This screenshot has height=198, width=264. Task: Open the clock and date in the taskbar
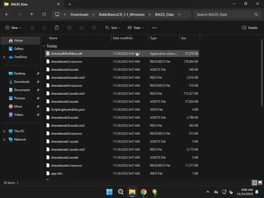(x=245, y=192)
